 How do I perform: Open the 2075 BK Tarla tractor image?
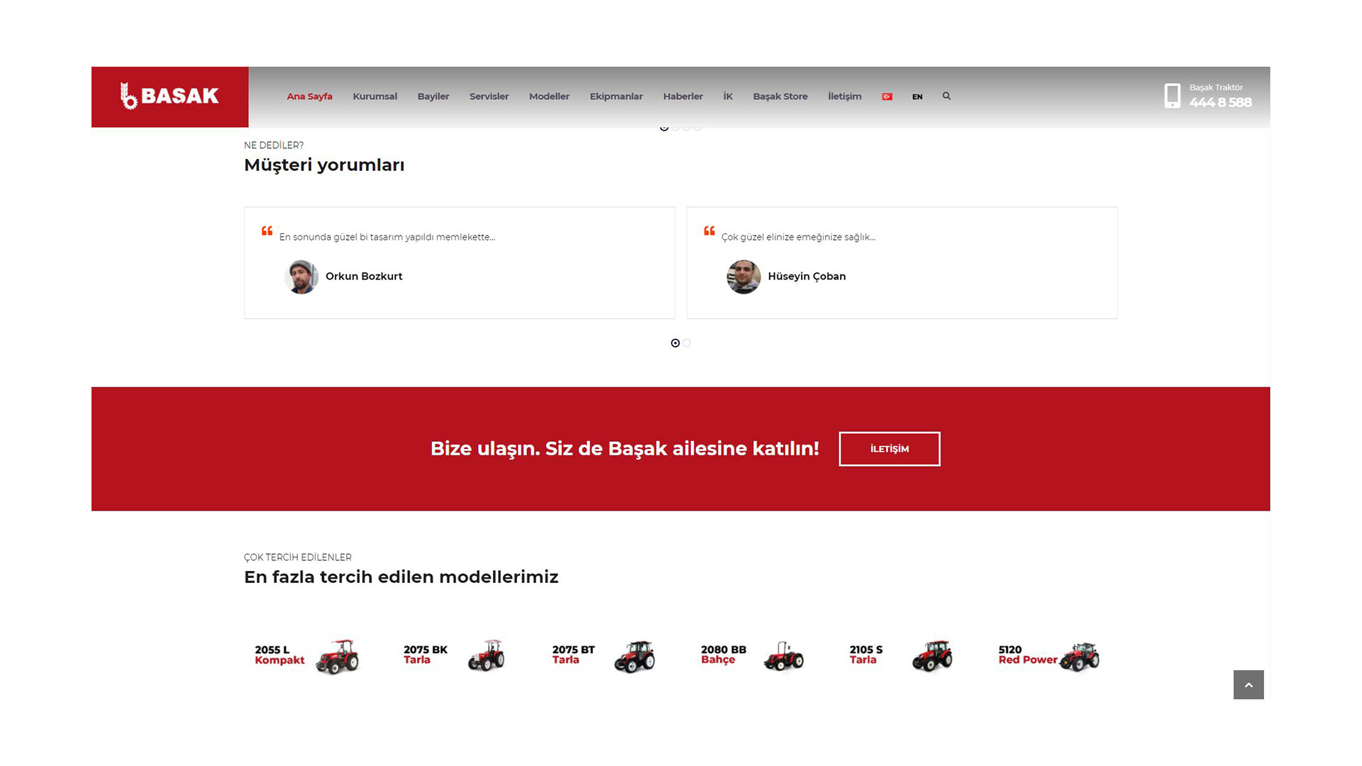click(486, 655)
